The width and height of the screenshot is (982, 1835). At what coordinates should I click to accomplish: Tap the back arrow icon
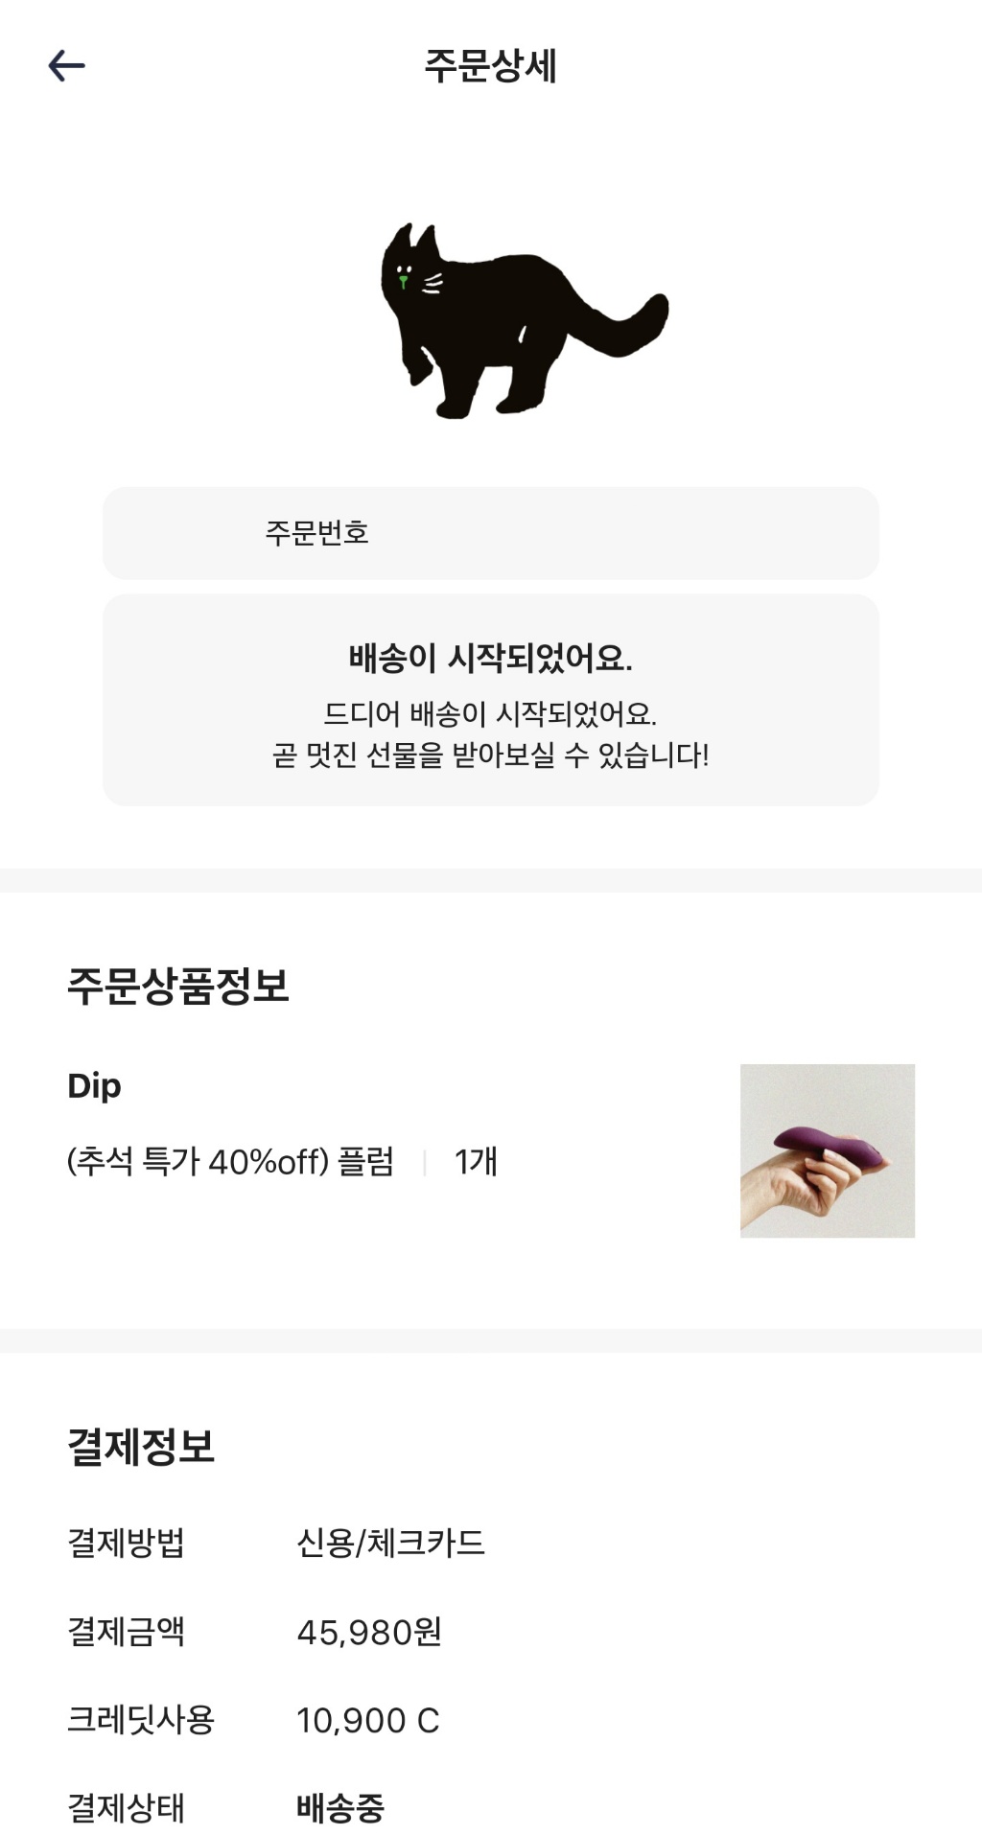tap(66, 66)
